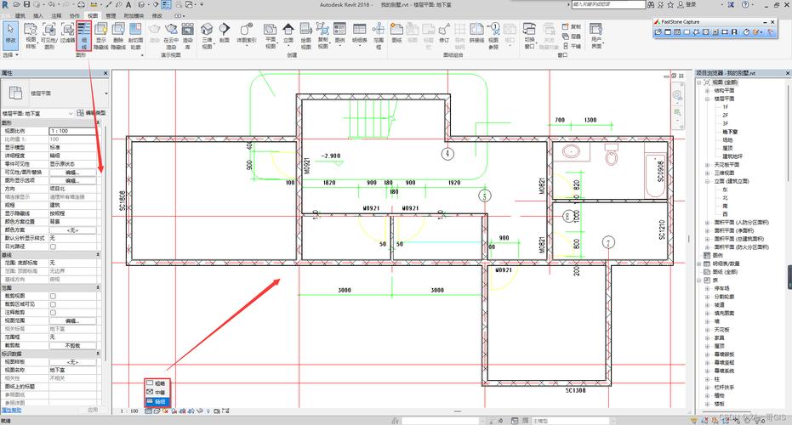Expand 明细表/数量 node in browser

tap(700, 263)
